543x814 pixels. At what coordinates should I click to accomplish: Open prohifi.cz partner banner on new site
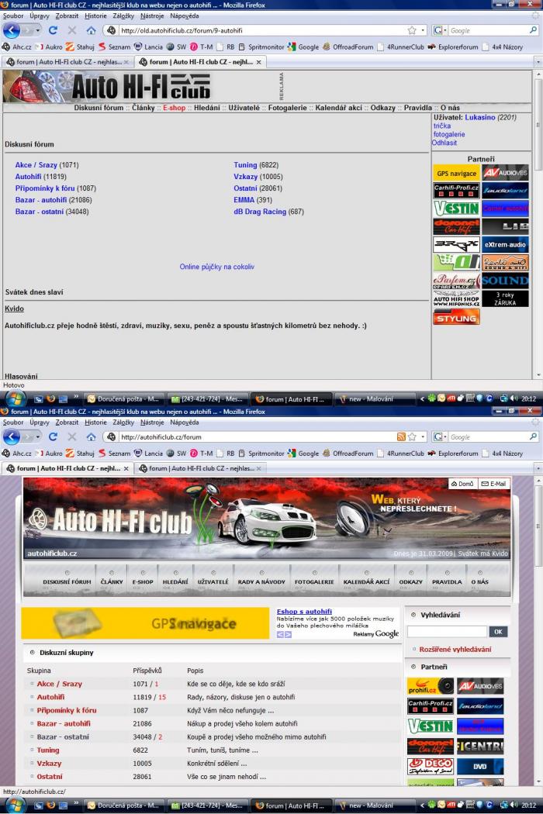pos(431,686)
